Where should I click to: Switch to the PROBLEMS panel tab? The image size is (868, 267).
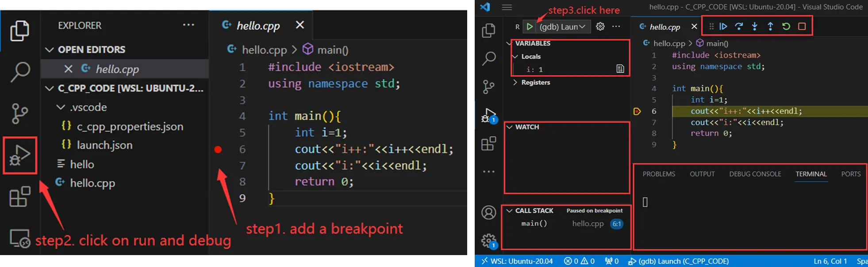pyautogui.click(x=659, y=174)
